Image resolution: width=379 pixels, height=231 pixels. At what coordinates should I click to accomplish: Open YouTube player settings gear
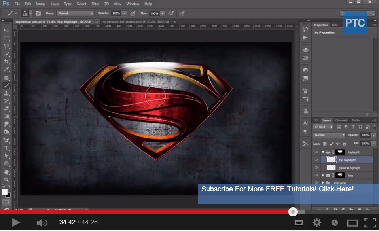coord(316,223)
